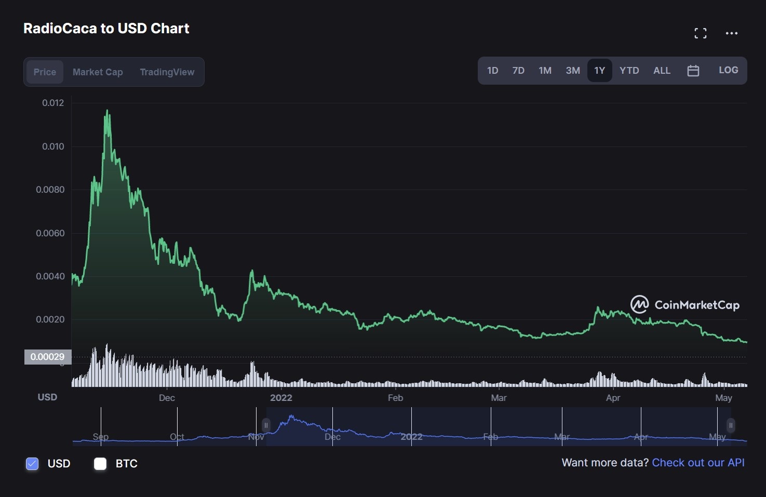
Task: Click right handle of range selector
Action: click(x=730, y=425)
